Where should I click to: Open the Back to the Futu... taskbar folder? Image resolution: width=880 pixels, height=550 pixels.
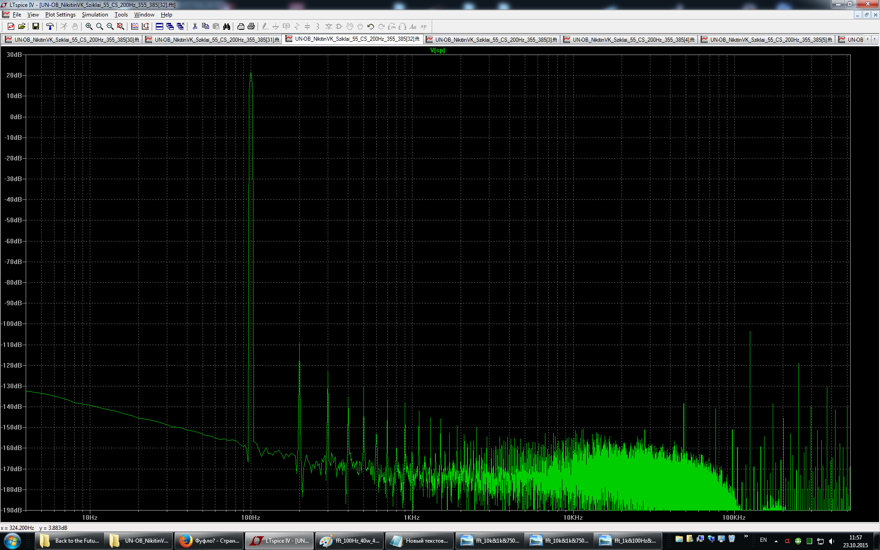coord(70,541)
